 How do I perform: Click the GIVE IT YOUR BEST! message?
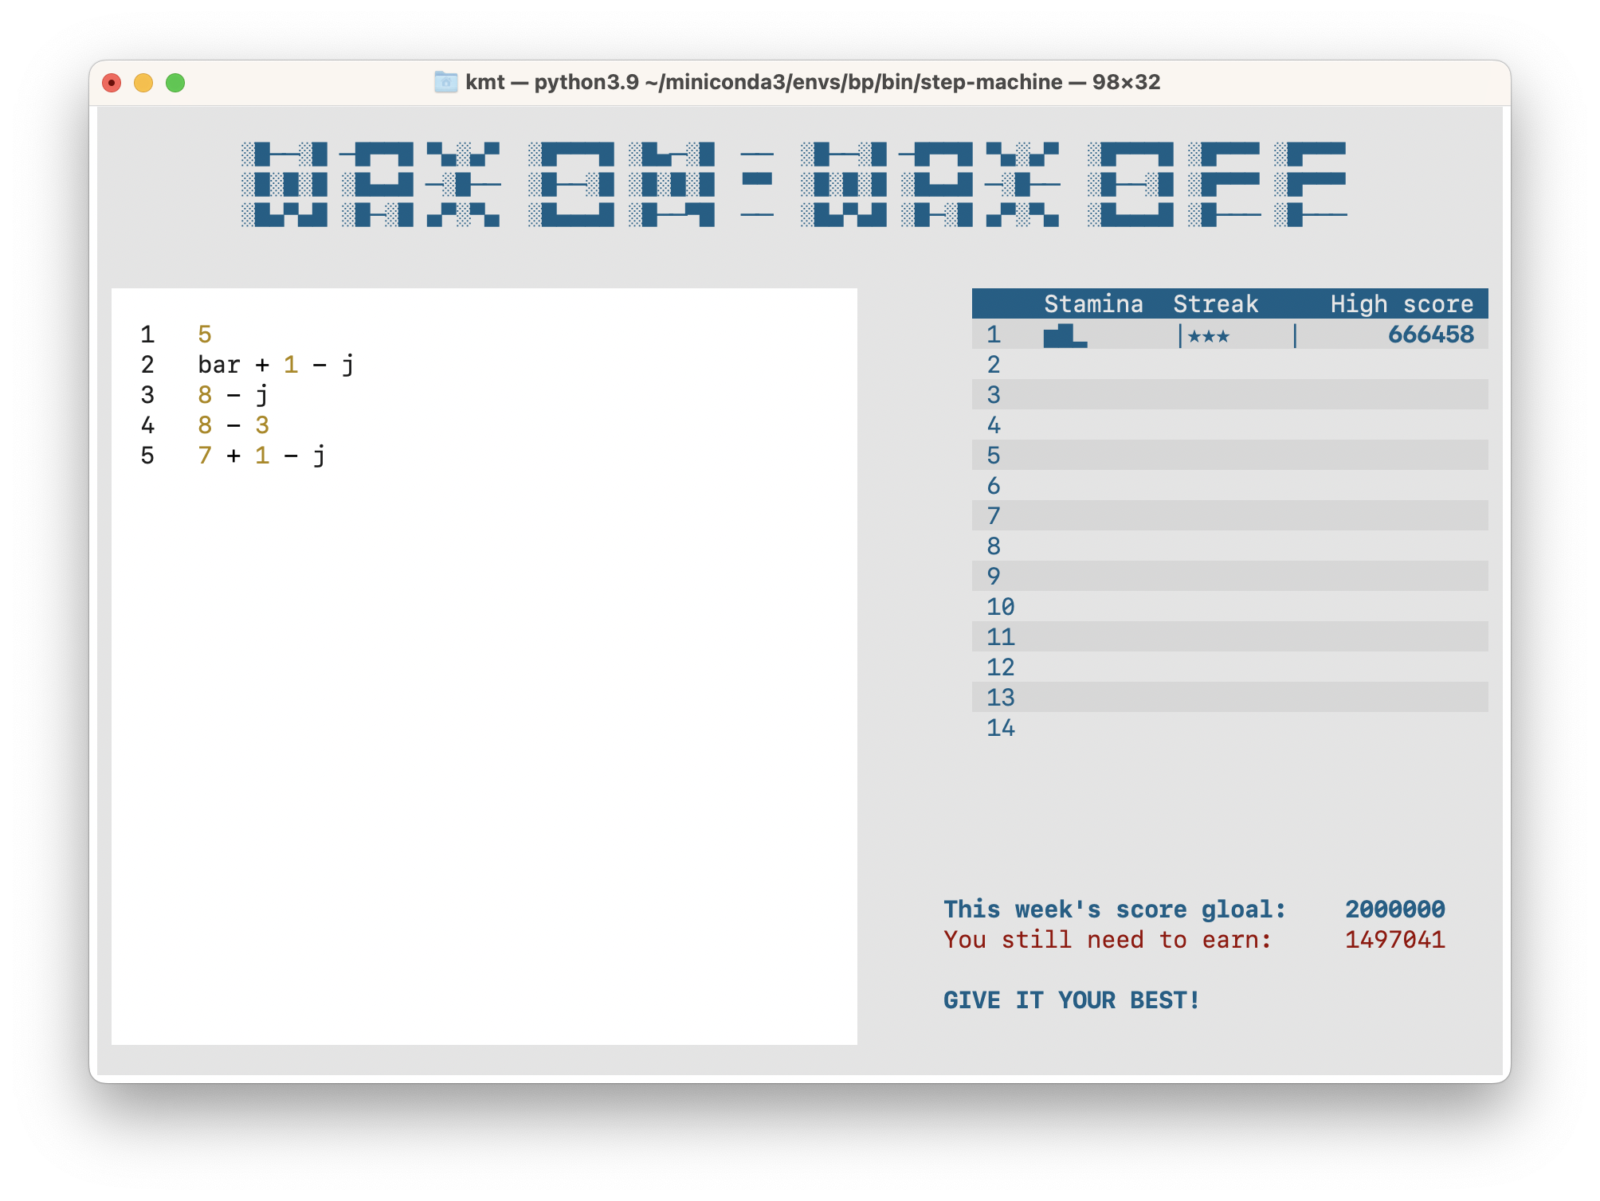[x=1071, y=1000]
